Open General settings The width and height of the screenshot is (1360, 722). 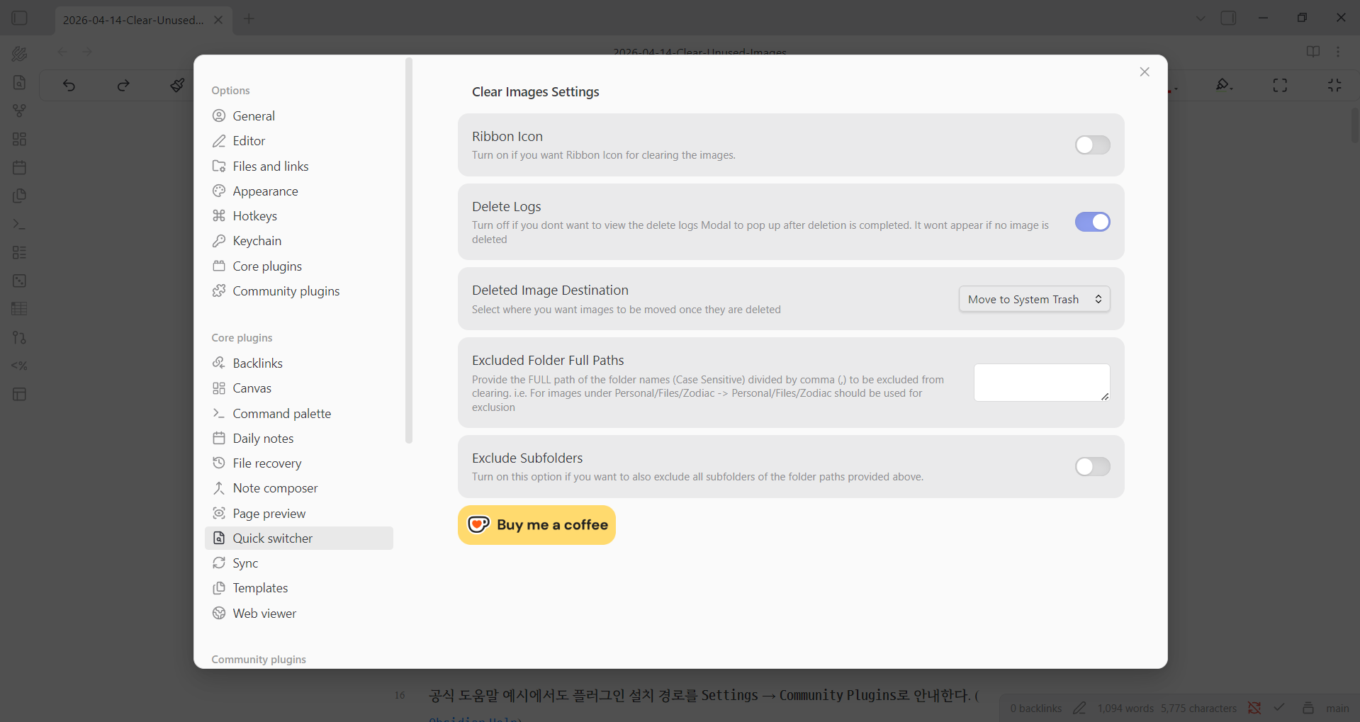(299, 116)
